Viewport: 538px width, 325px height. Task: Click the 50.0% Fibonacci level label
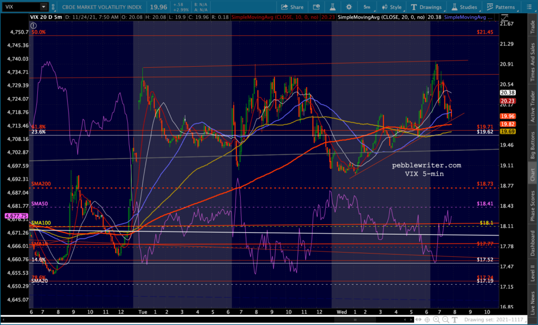tap(38, 32)
